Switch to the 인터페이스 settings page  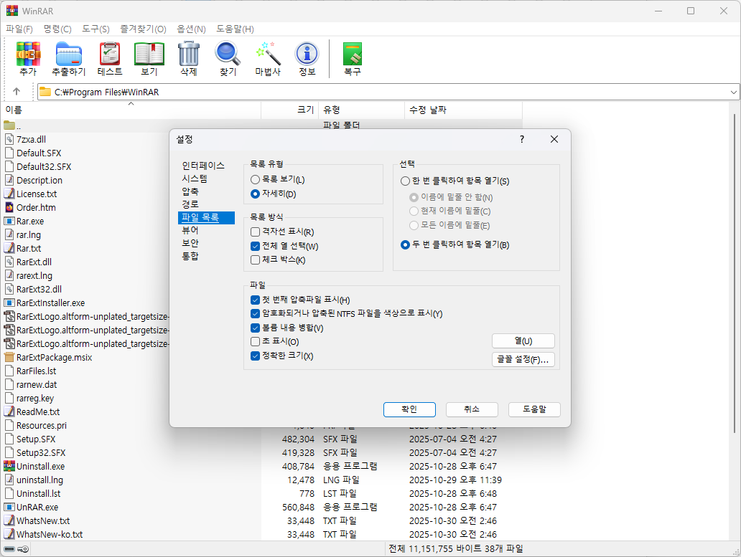point(203,166)
